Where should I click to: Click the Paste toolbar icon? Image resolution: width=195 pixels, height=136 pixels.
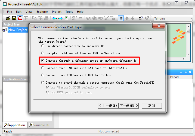tap(40, 18)
